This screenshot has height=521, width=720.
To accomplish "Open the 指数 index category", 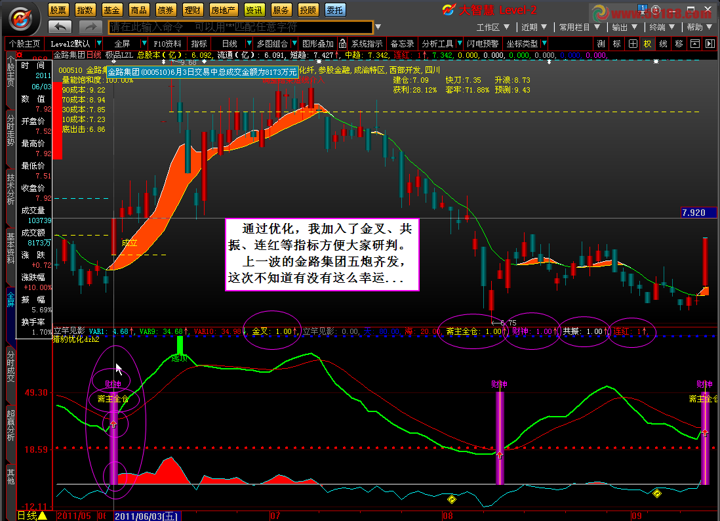I will (x=85, y=10).
